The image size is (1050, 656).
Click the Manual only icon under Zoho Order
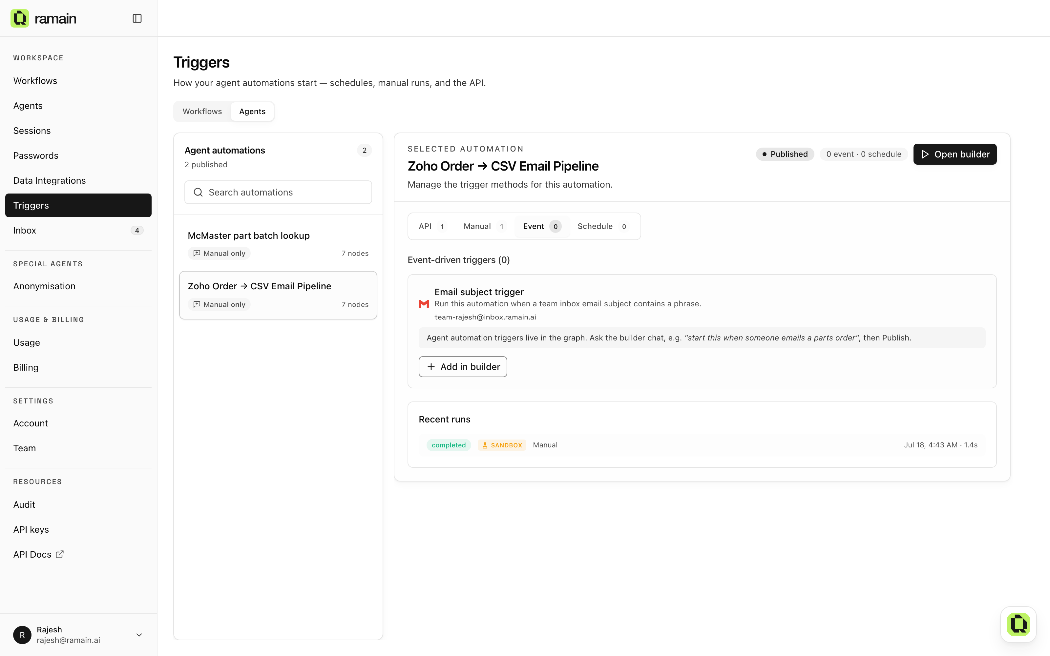(197, 304)
